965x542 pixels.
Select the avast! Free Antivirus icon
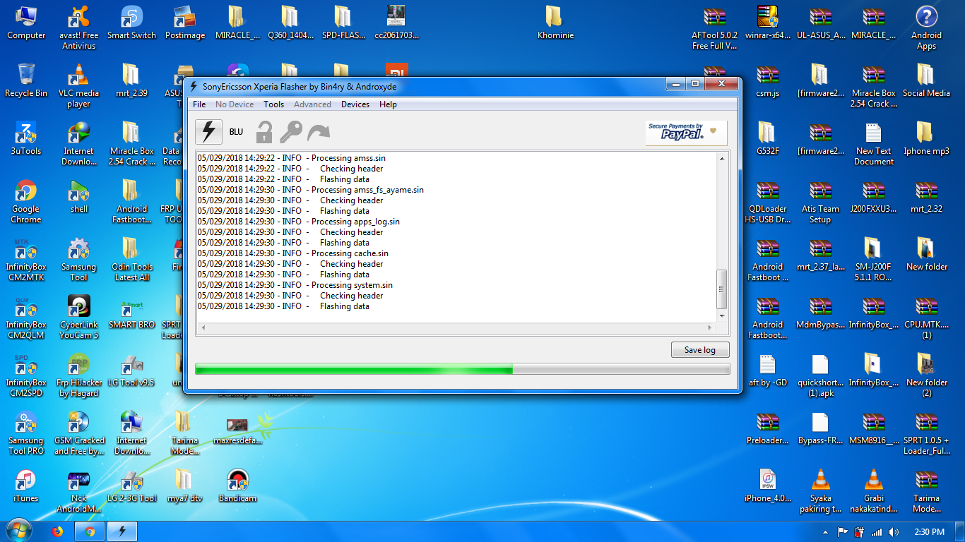[x=79, y=28]
